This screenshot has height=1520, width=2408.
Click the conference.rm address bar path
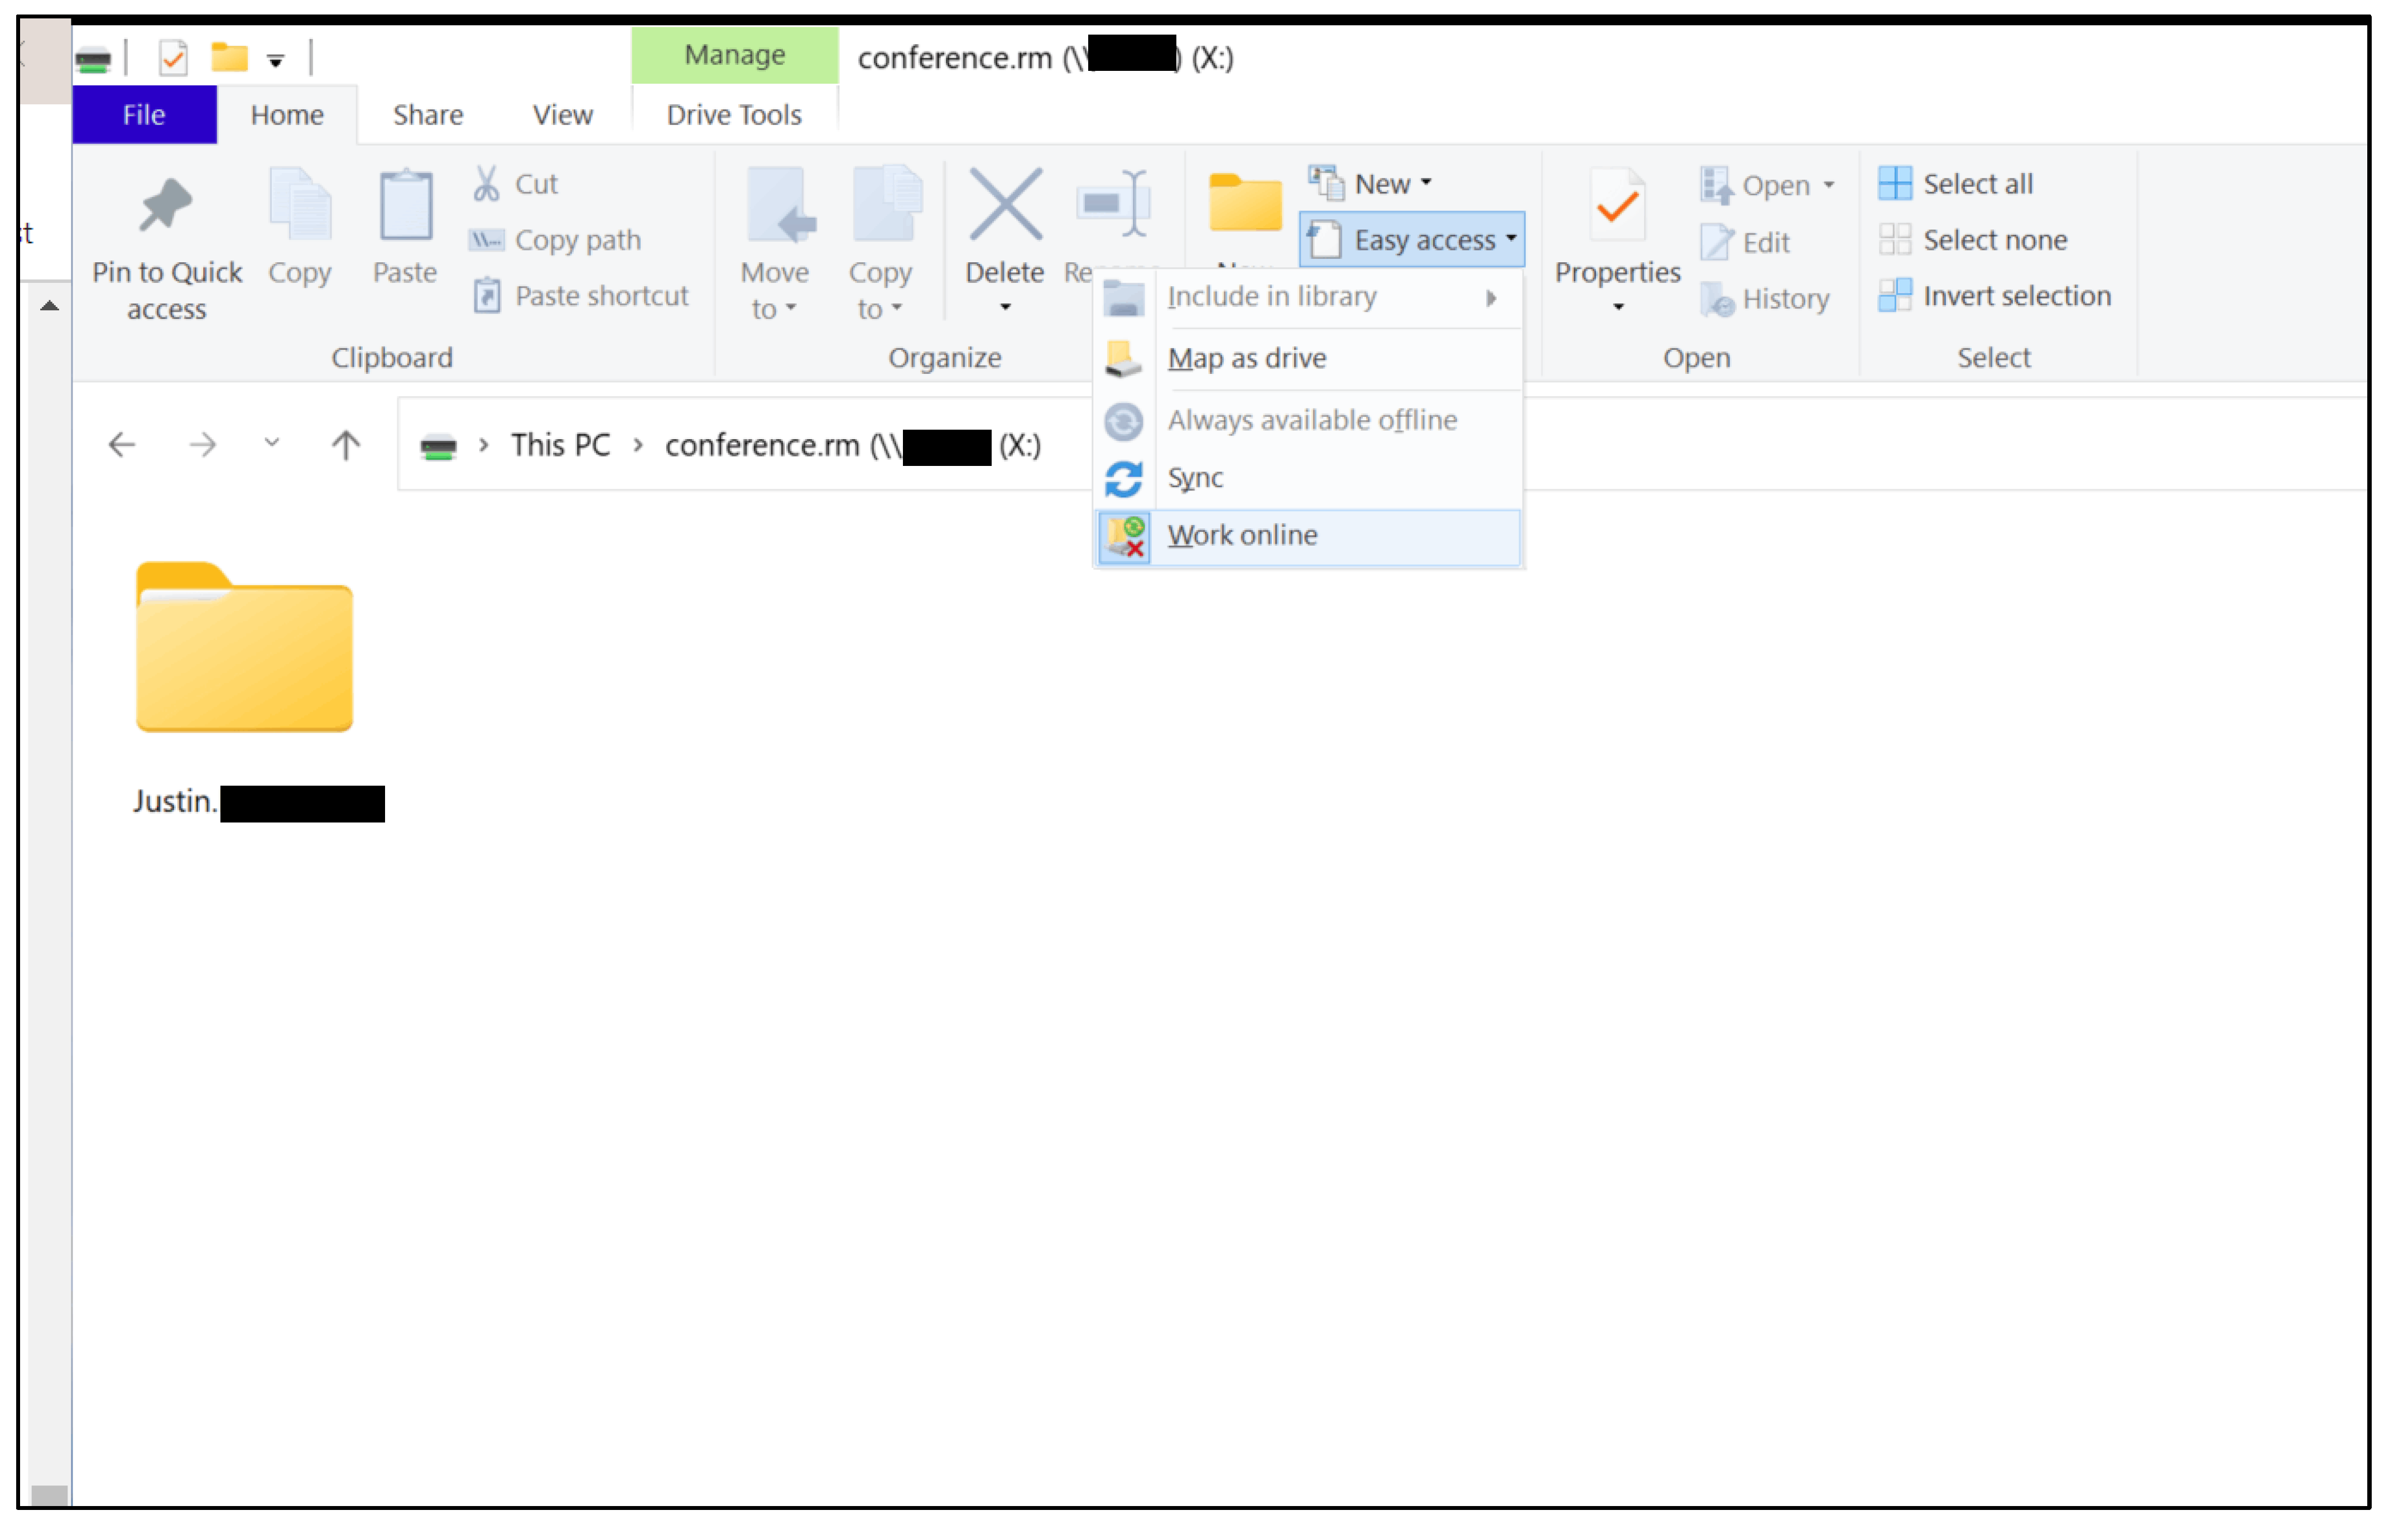coord(762,445)
